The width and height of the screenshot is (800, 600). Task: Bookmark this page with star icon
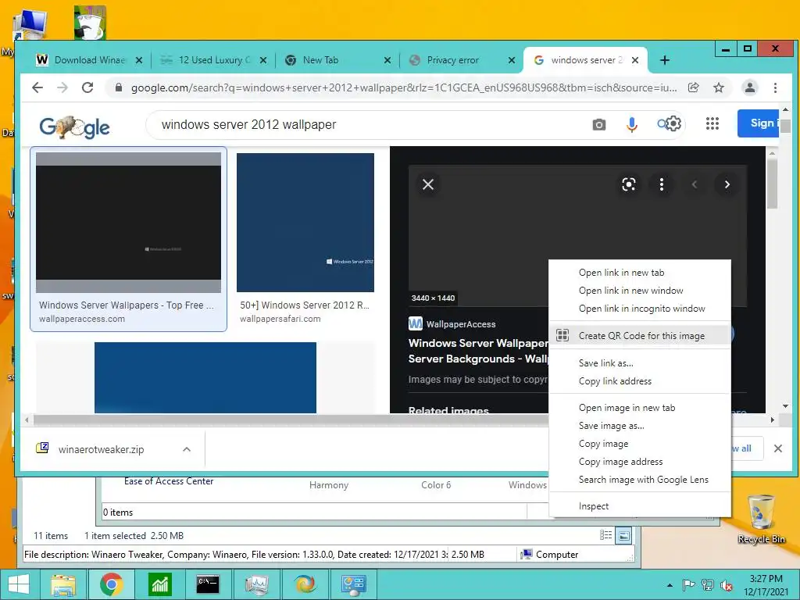coord(719,87)
